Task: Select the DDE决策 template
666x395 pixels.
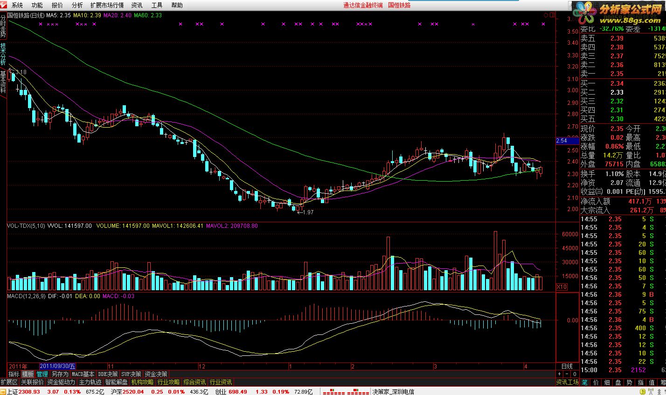Action: tap(108, 374)
